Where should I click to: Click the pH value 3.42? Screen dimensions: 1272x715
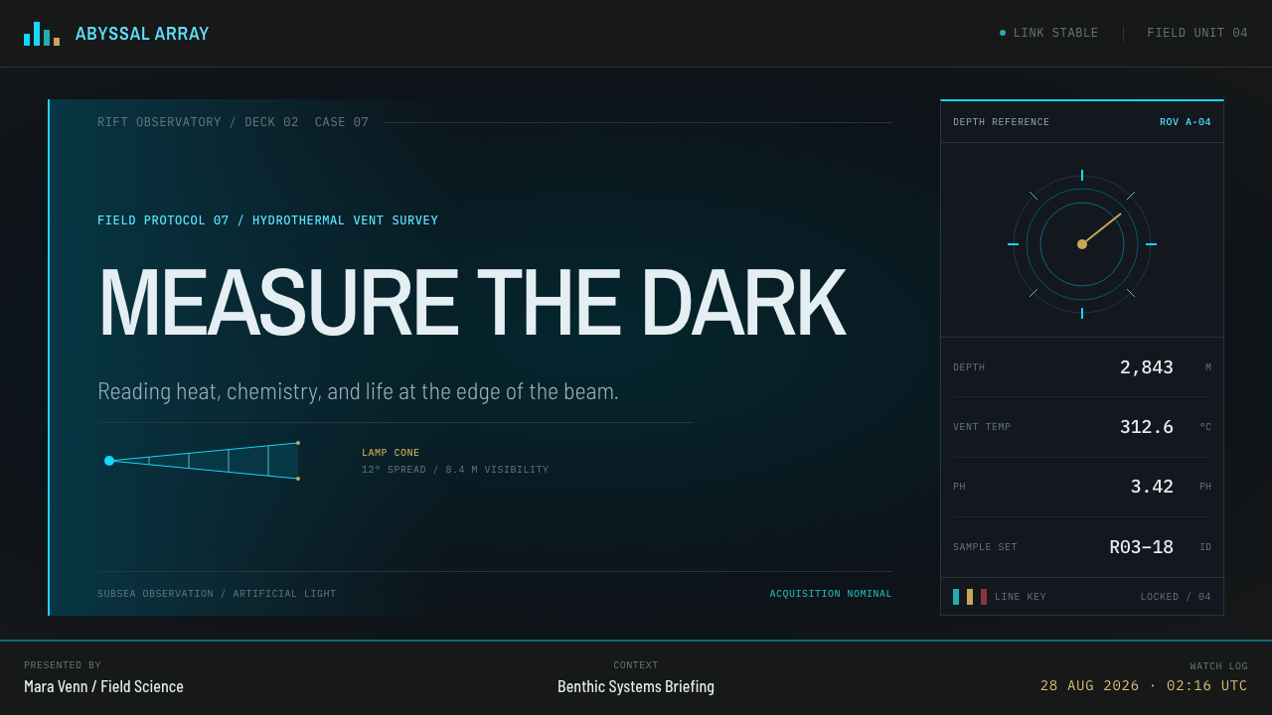coord(1152,487)
